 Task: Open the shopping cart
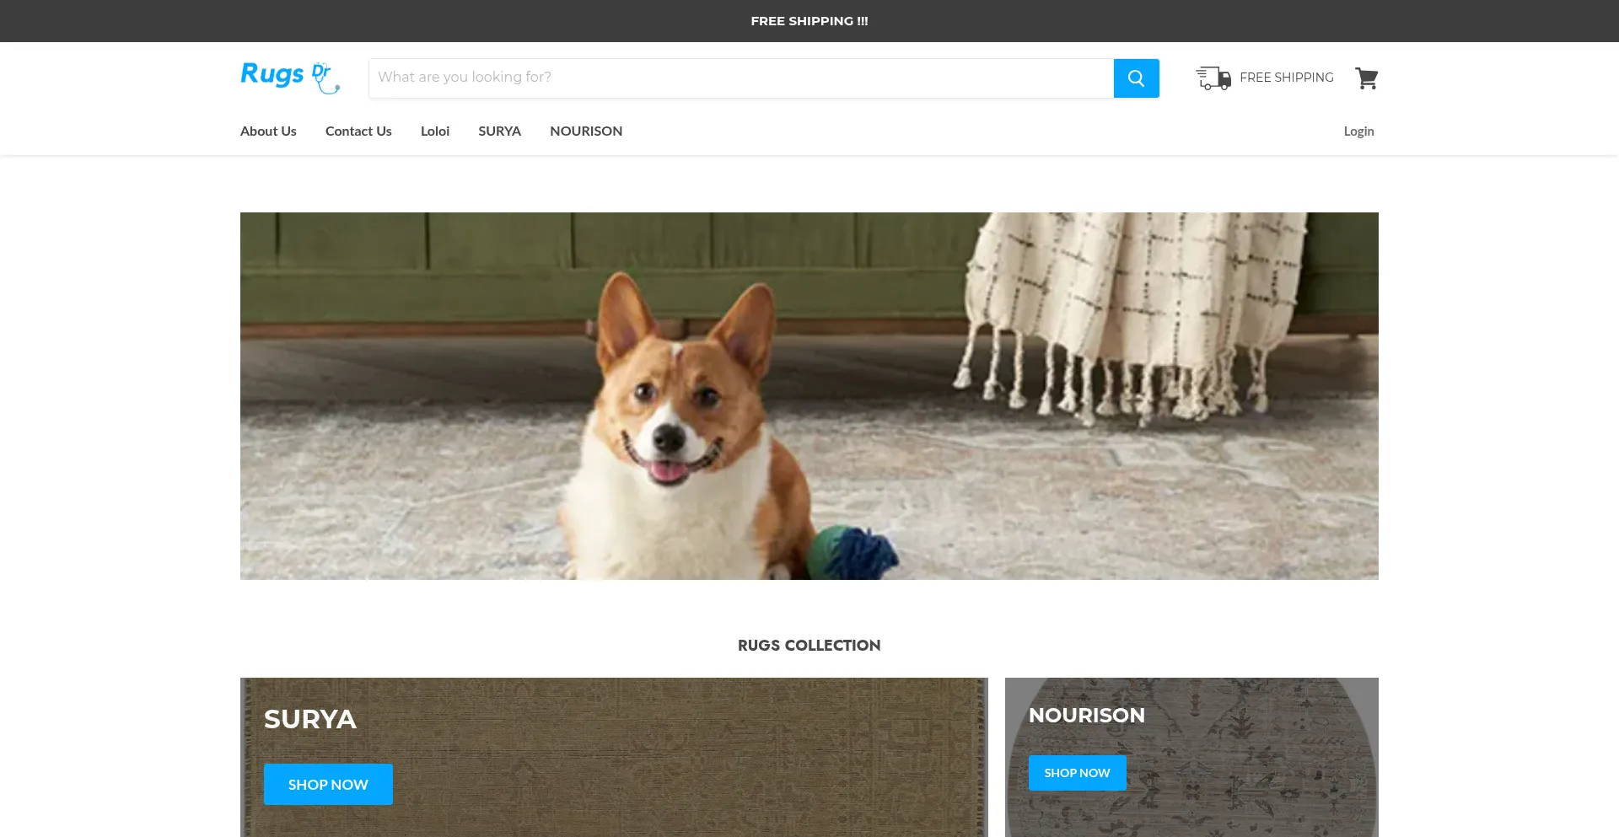tap(1366, 78)
